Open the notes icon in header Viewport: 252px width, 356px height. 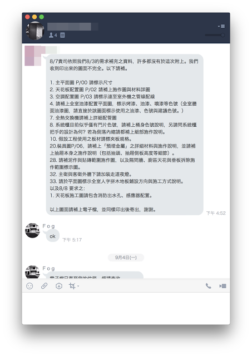(x=62, y=35)
